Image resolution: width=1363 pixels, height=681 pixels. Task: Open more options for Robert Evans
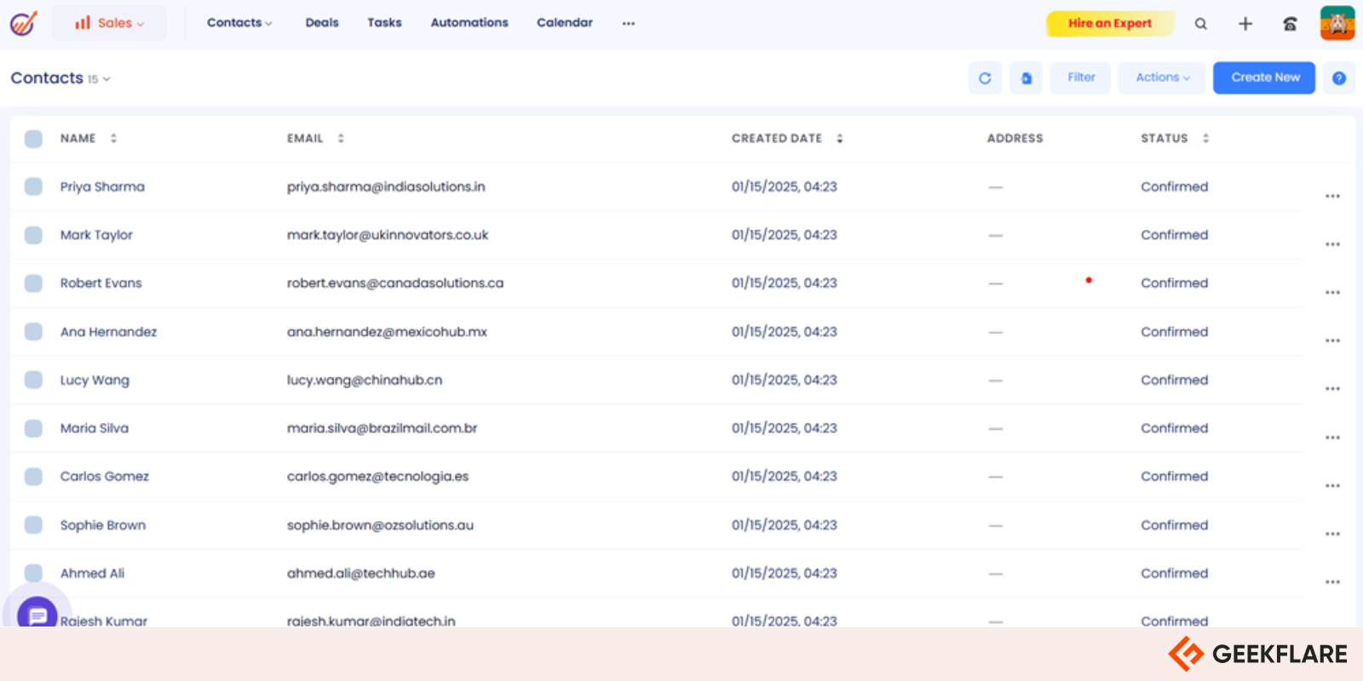tap(1332, 293)
